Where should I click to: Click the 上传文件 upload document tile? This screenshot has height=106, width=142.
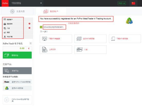pos(56,50)
